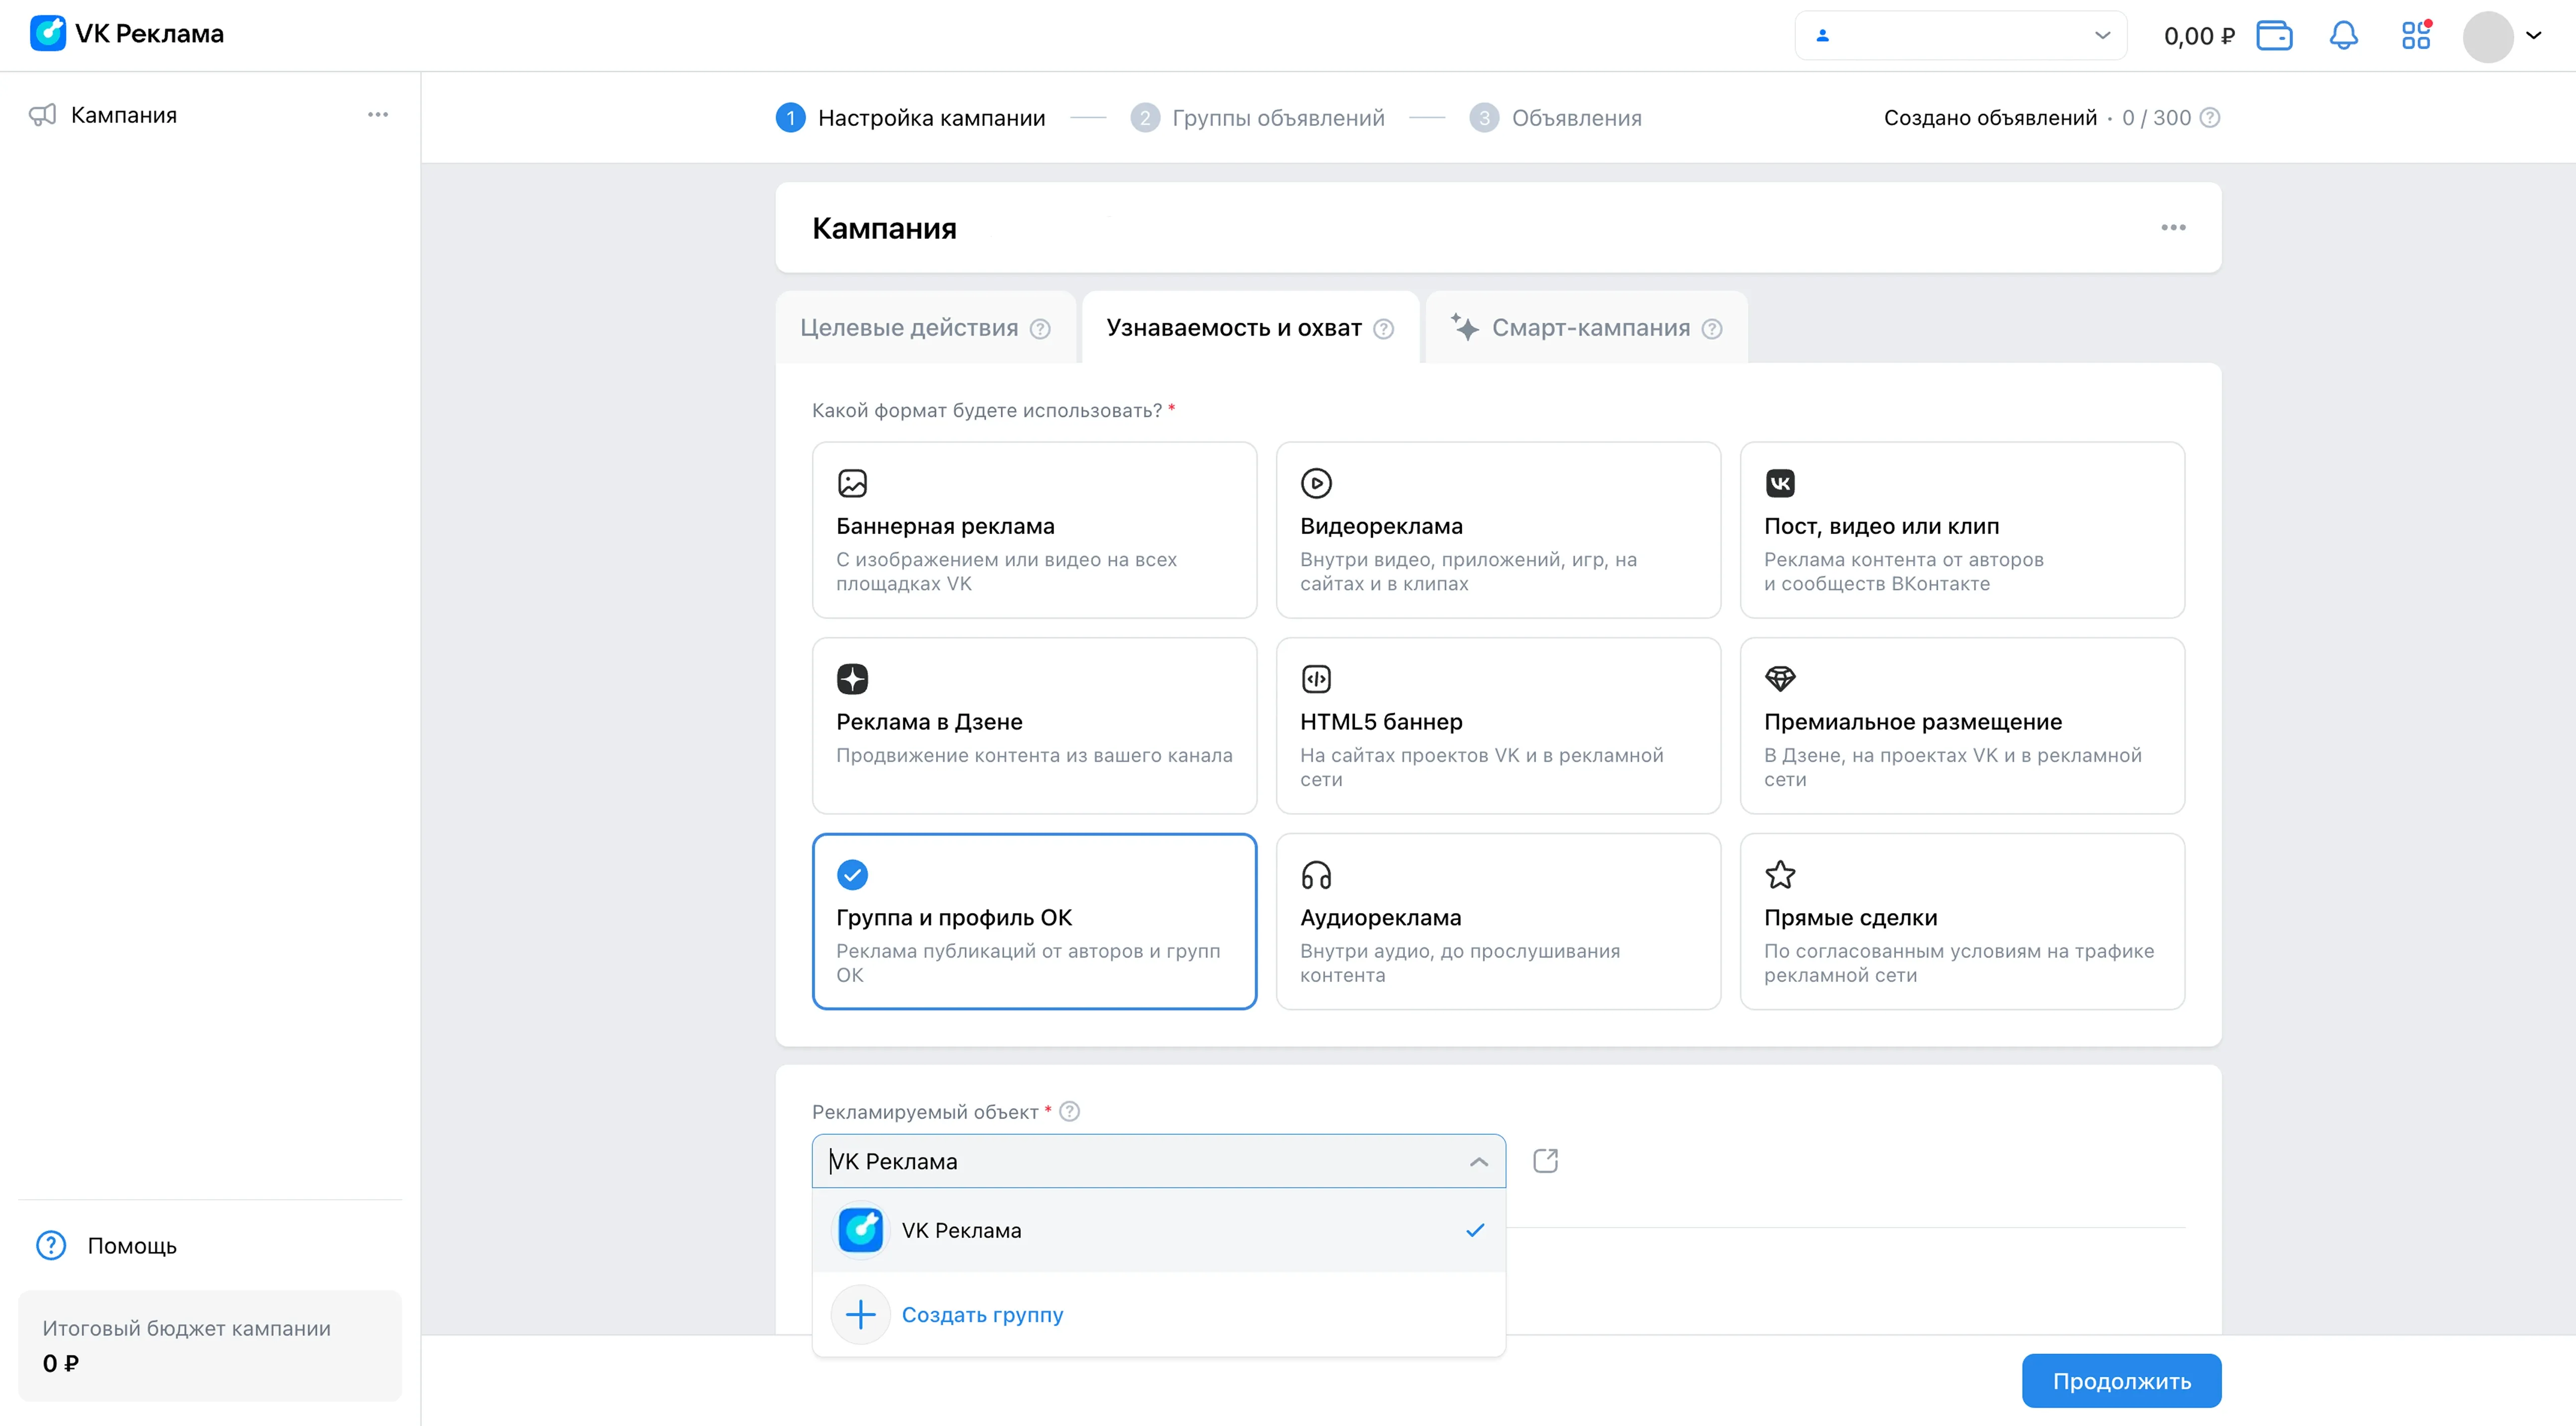
Task: Go to step 1 Настройка кампании
Action: click(911, 118)
